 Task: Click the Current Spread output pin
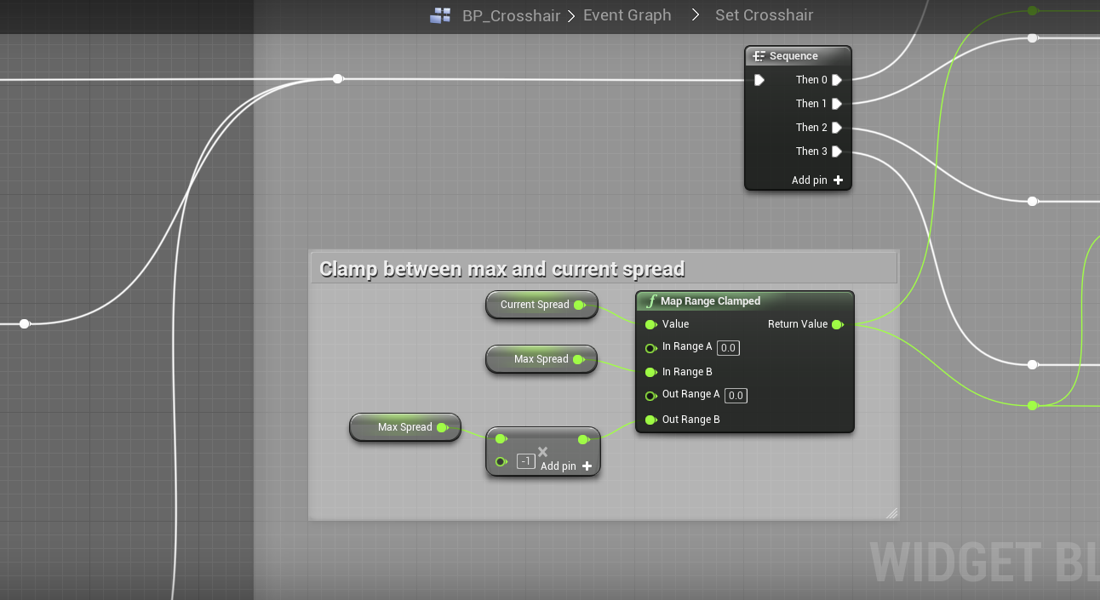[x=579, y=305]
